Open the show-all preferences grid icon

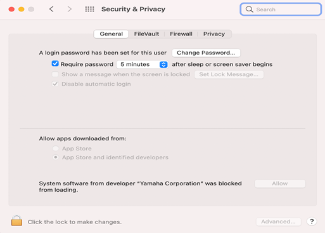point(89,9)
